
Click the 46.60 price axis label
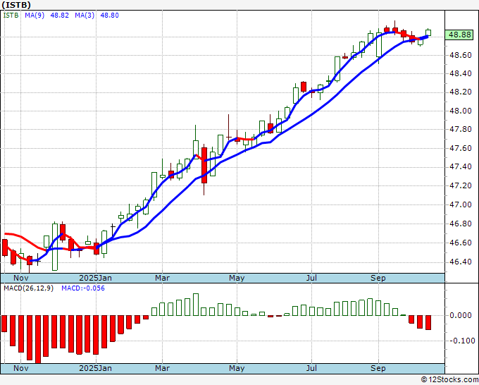tap(460, 243)
